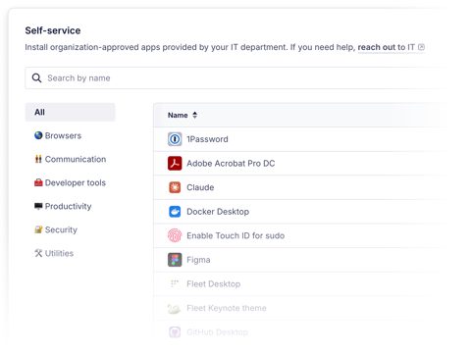Click the Developer tools toolbox icon
This screenshot has height=353, width=471.
click(x=38, y=182)
